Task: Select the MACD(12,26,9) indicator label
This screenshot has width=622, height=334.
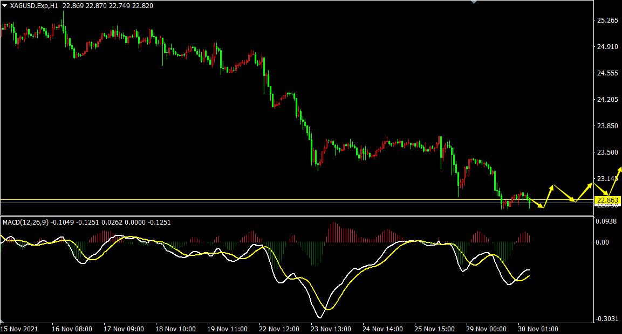Action: pos(25,222)
